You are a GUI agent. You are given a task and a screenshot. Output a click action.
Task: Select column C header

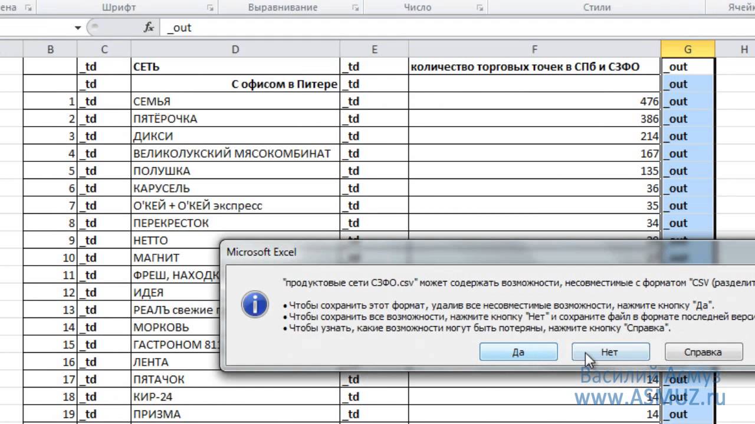(104, 49)
